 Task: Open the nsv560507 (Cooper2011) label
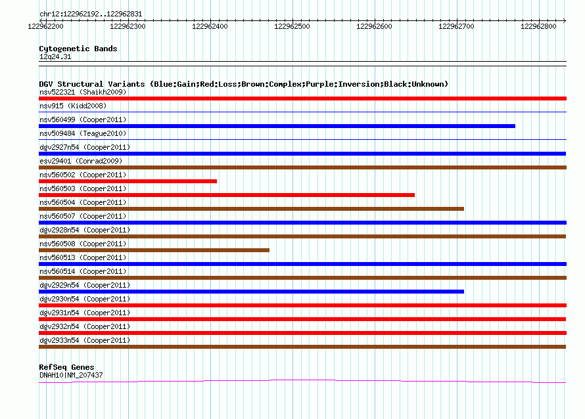83,216
